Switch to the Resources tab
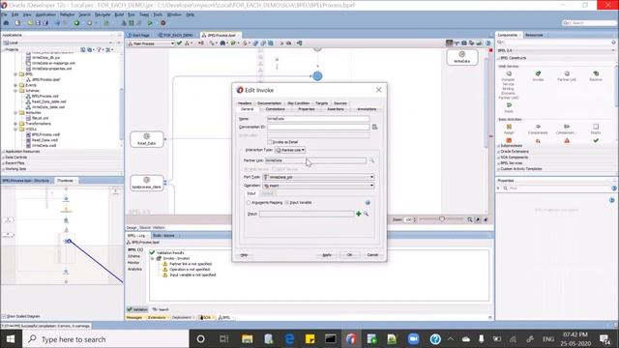Screen dimensions: 619x348 click(x=534, y=35)
